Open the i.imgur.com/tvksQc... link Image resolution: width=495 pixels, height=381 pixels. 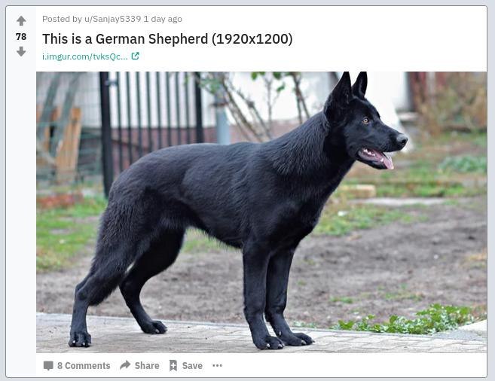point(85,56)
